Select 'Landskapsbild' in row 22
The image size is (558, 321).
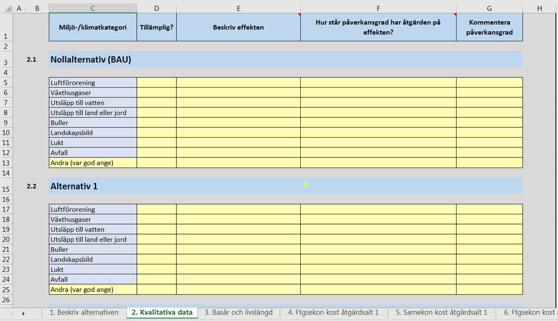(x=93, y=259)
